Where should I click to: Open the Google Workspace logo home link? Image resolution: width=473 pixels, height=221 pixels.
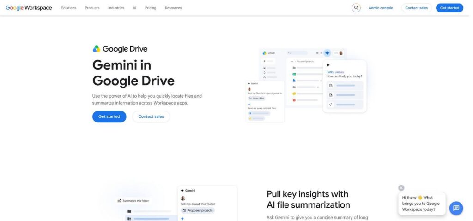[x=29, y=8]
